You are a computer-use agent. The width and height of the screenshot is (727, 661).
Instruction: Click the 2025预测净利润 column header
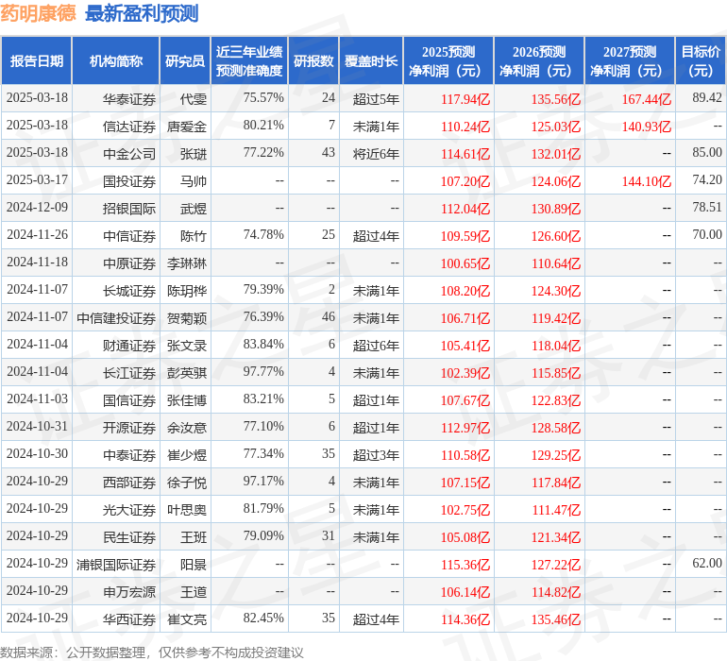tap(448, 60)
